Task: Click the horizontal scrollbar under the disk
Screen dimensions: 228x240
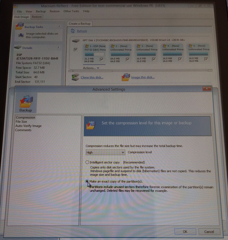Action: pos(140,71)
